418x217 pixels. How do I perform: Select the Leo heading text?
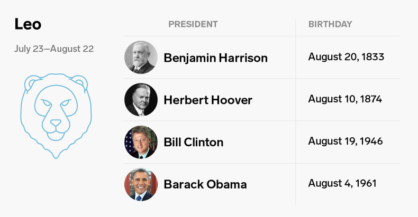click(28, 24)
